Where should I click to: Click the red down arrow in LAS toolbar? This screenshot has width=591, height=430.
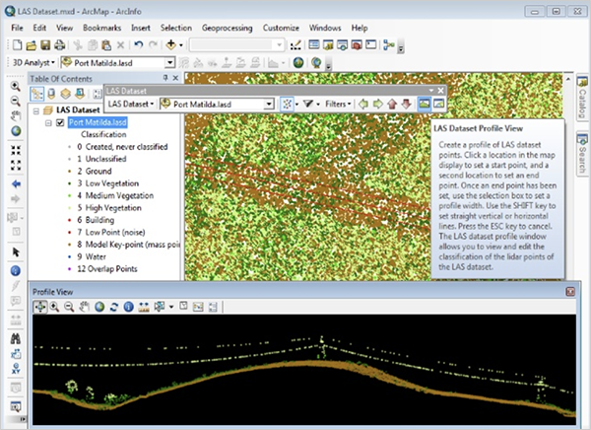(406, 104)
